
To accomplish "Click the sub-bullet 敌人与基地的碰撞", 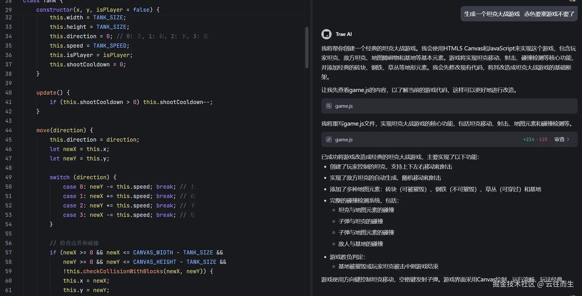I will (361, 244).
